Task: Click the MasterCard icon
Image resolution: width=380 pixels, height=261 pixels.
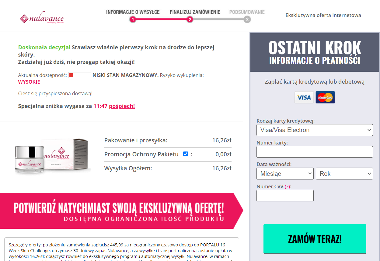Action: [325, 97]
